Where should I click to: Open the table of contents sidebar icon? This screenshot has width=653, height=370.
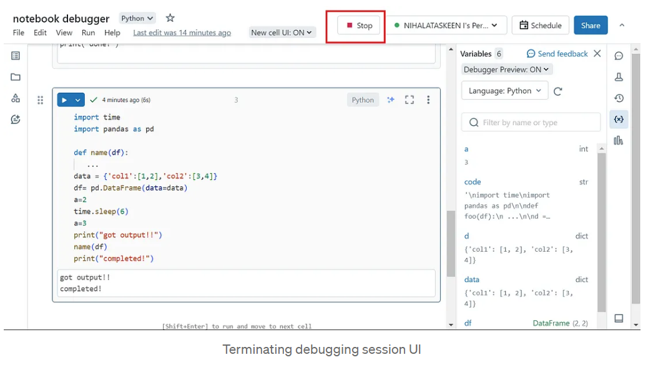[16, 56]
